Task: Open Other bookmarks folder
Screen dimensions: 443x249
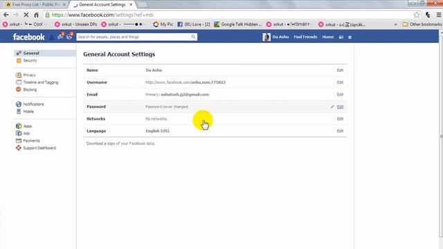Action: coord(422,25)
